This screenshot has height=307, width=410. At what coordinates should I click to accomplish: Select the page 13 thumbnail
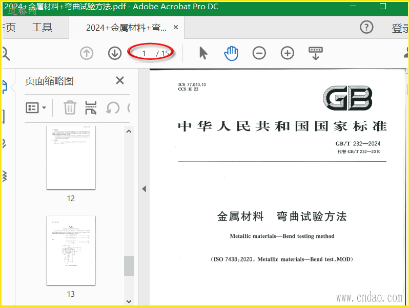71,250
